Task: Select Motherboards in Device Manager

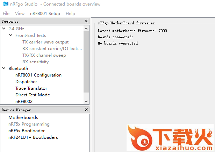Action: coord(23,118)
